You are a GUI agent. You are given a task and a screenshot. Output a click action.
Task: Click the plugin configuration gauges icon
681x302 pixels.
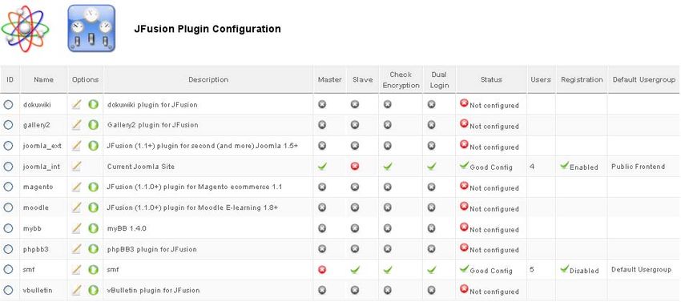[91, 29]
